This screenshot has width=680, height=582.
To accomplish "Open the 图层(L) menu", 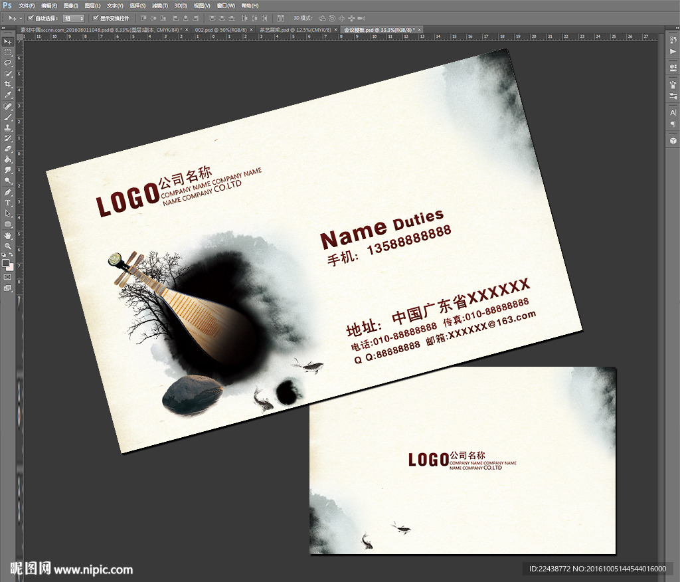I will pyautogui.click(x=92, y=5).
